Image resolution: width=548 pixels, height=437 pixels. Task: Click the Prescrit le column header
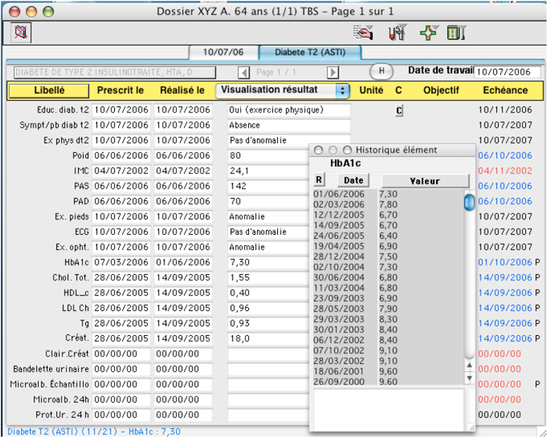coord(121,91)
